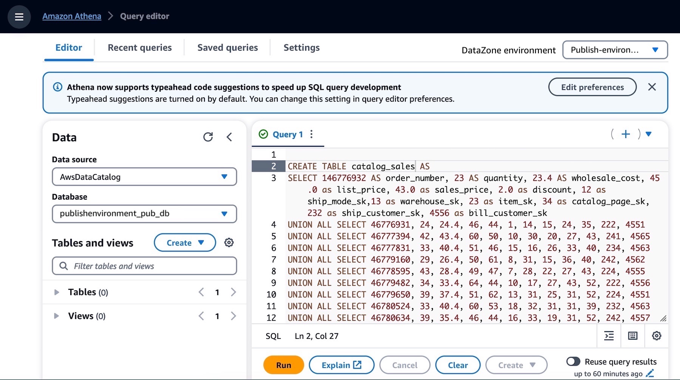Go to previous page of Views
The image size is (680, 380).
click(x=201, y=316)
